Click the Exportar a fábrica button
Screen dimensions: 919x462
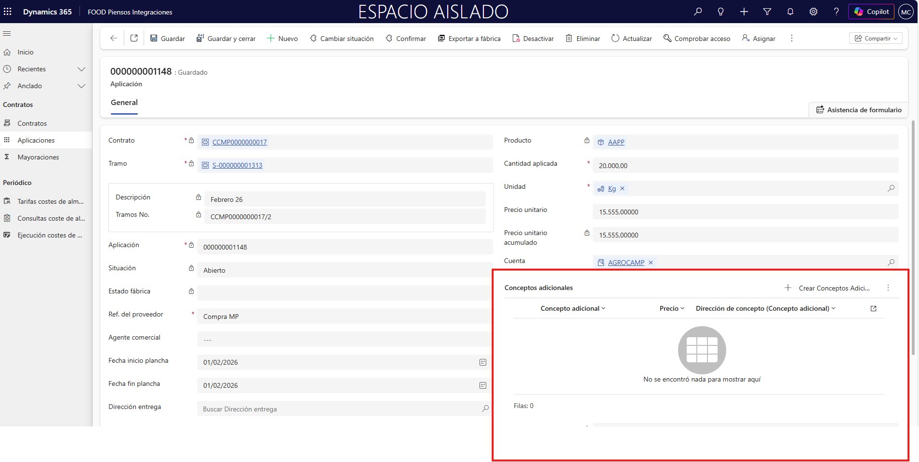point(469,39)
